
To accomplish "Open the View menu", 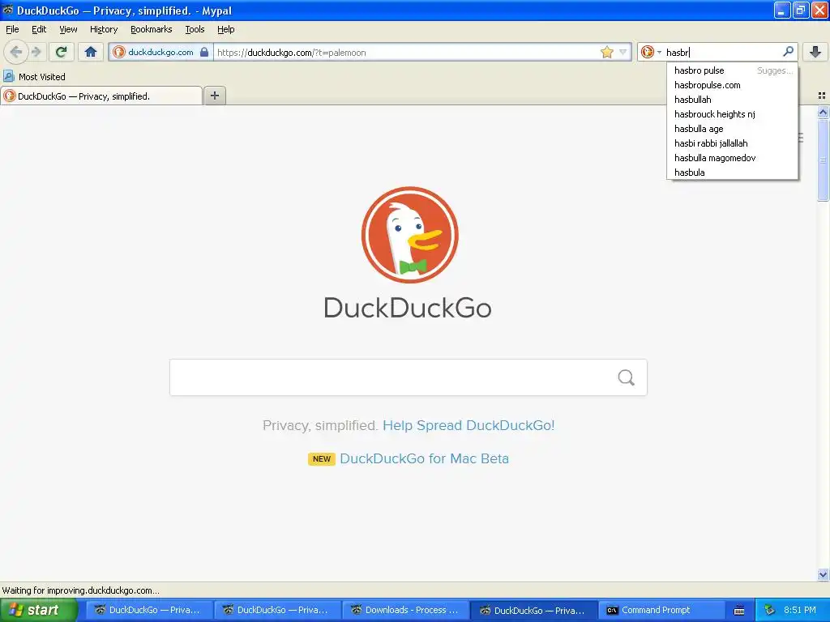I will click(x=68, y=29).
